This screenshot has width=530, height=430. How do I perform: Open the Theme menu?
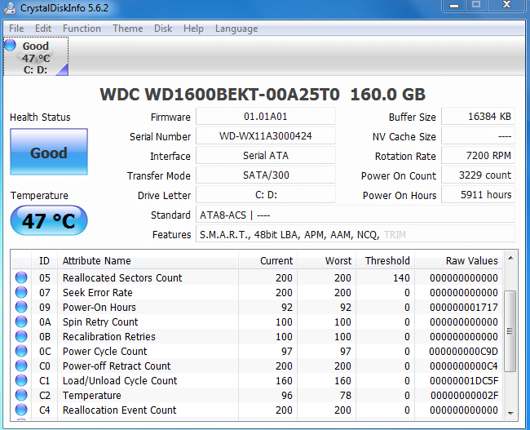click(x=127, y=29)
